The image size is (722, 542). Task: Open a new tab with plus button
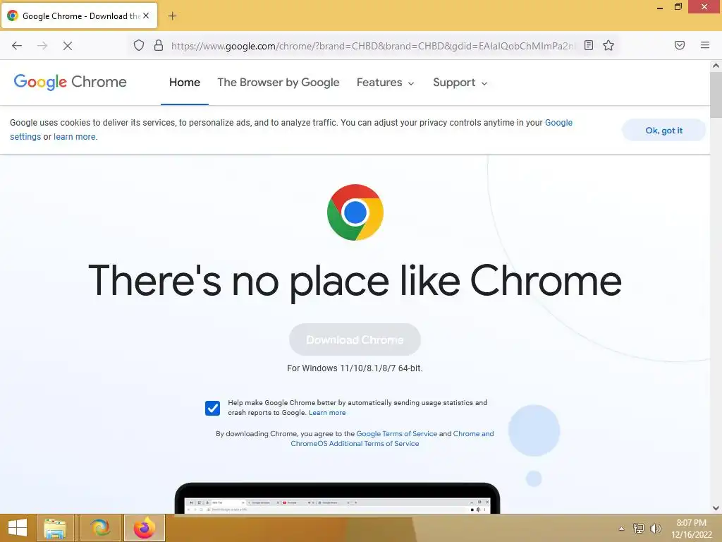(x=172, y=16)
